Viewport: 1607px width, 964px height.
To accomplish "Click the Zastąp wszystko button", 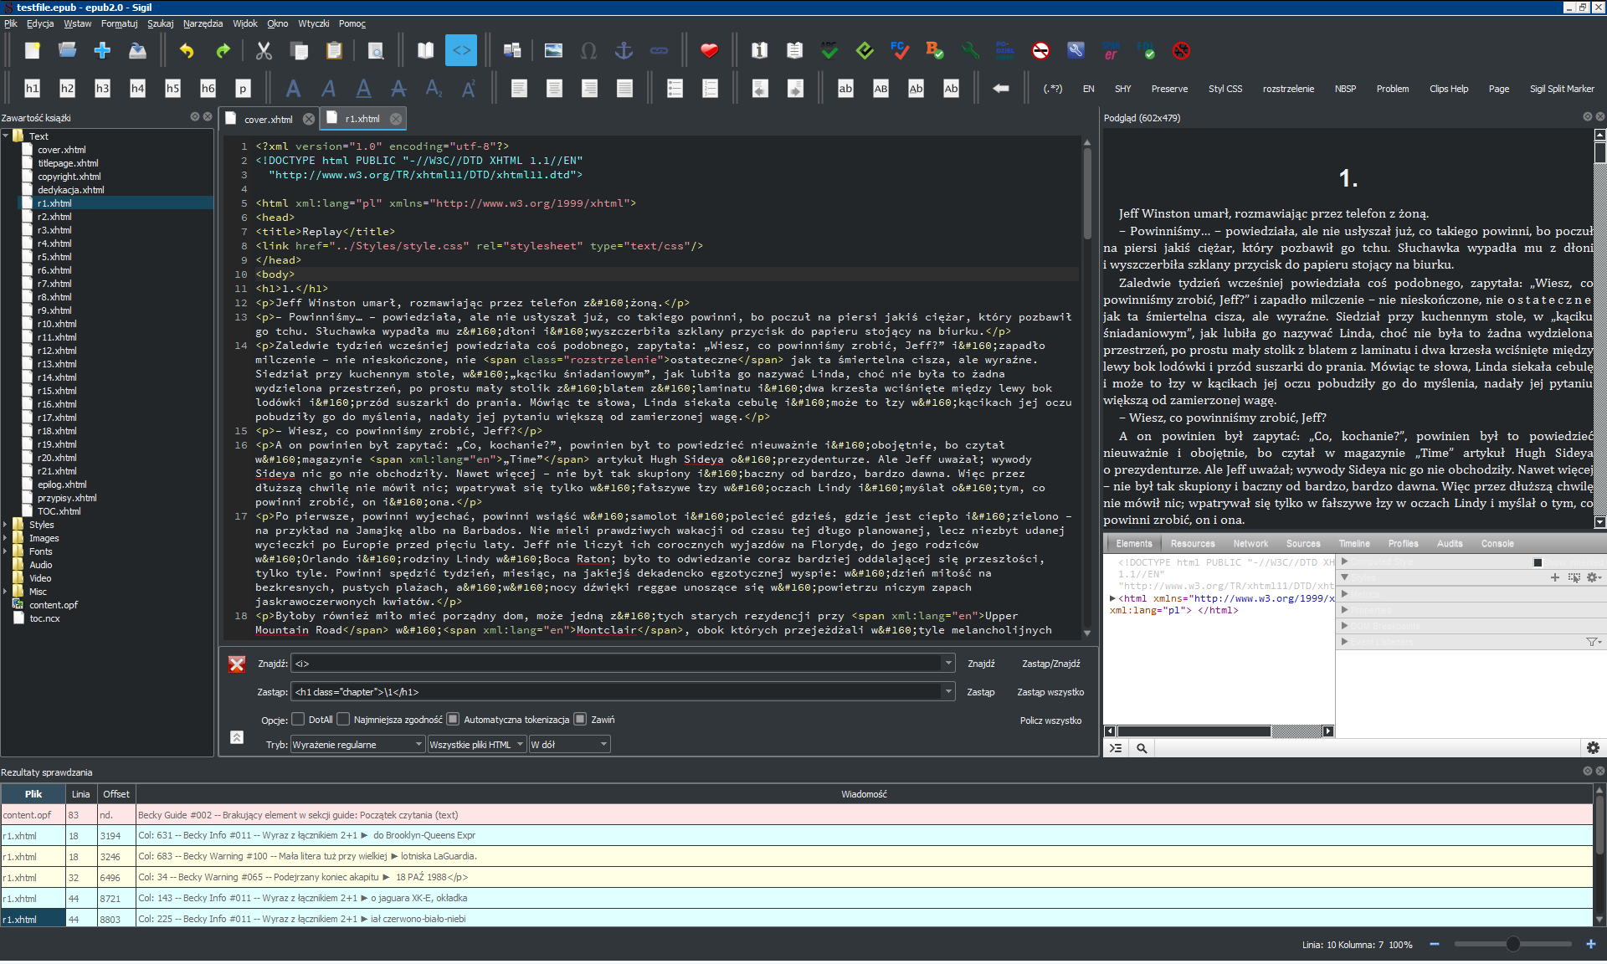I will [1050, 692].
